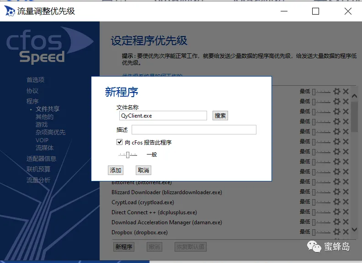Screen dimensions: 362x263
Task: Click 最低 label on Dropbox row
Action: point(305,232)
